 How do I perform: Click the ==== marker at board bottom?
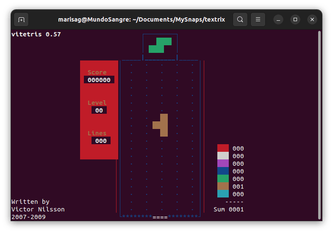(x=160, y=217)
